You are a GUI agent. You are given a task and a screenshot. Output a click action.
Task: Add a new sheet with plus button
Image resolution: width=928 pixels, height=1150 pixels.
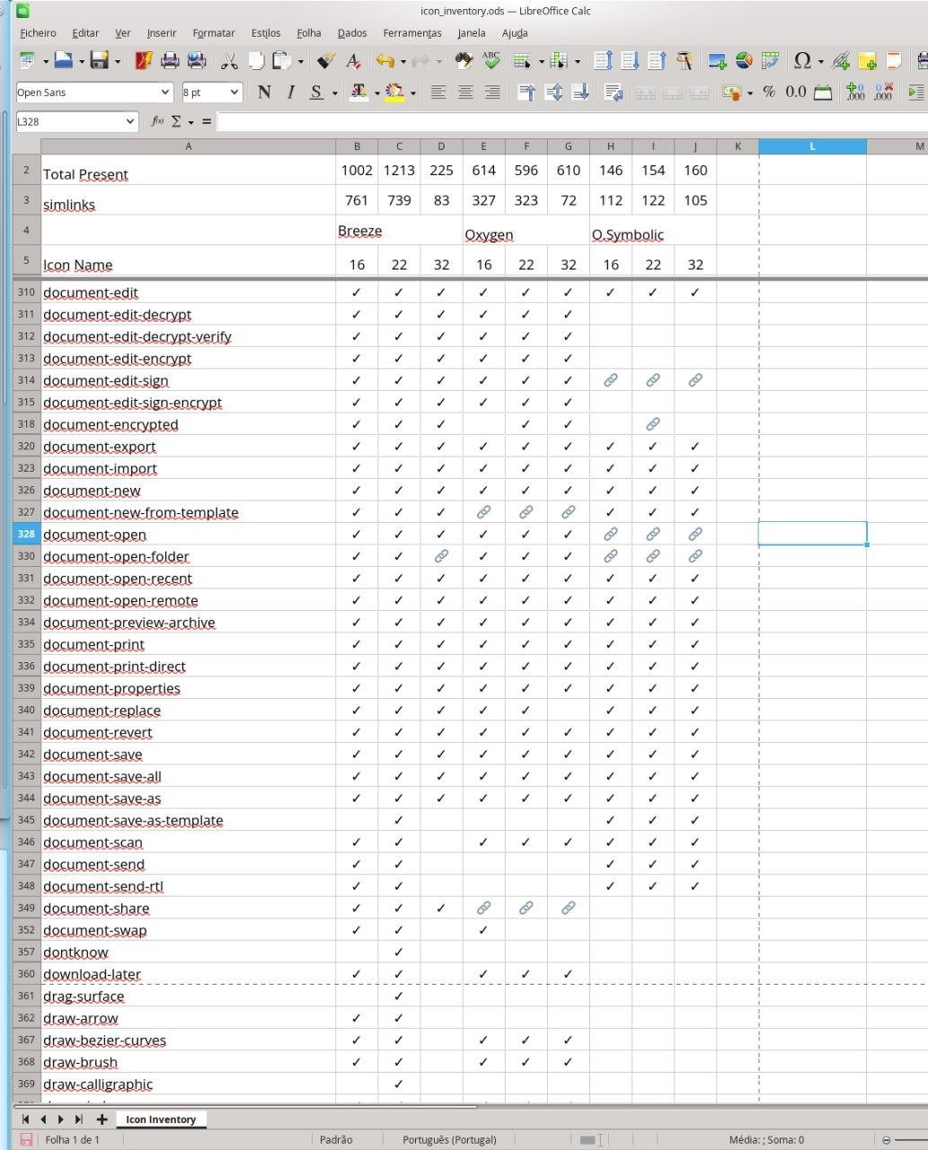pyautogui.click(x=102, y=1119)
